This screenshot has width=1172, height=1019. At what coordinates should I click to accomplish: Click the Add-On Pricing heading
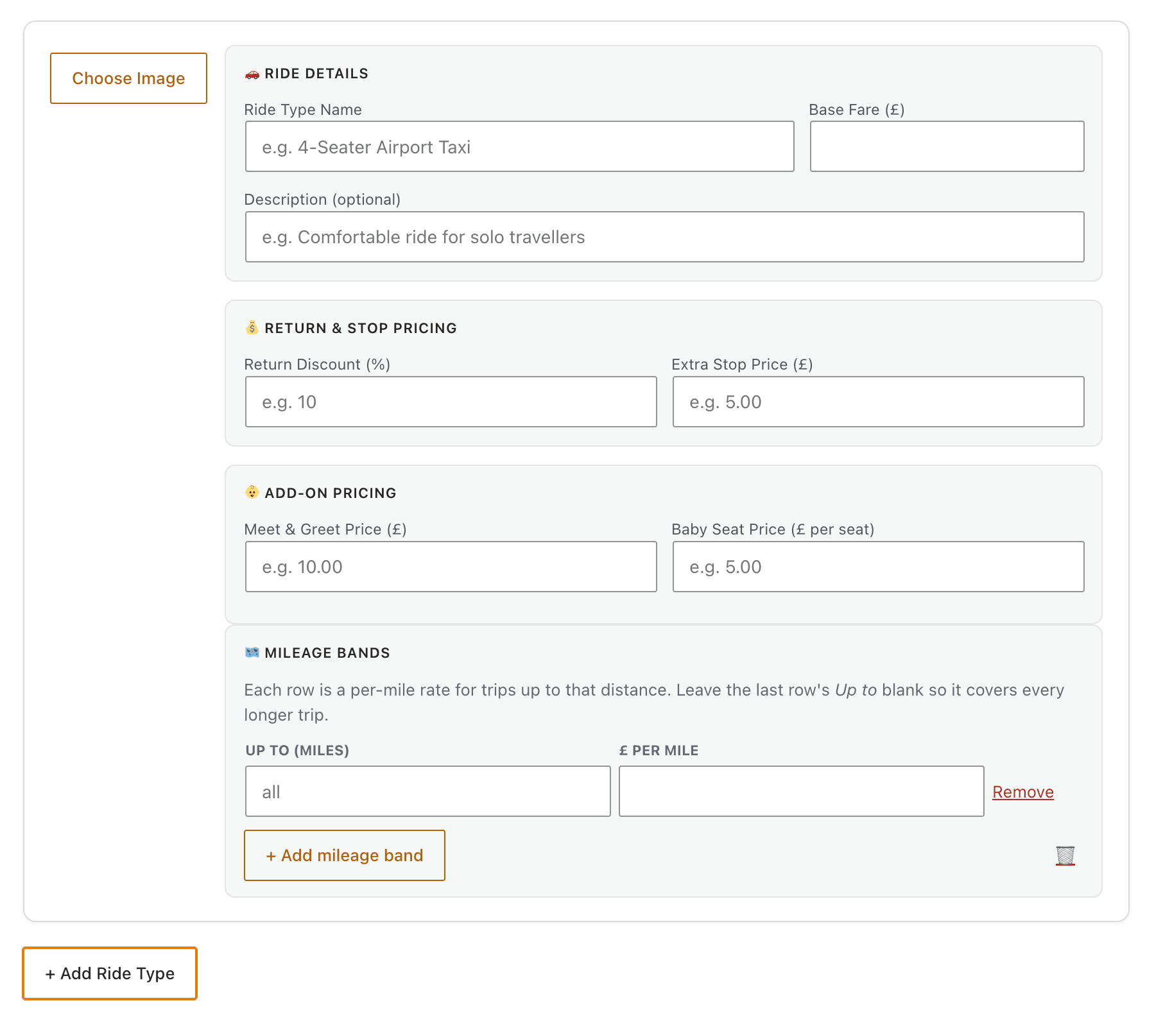(331, 493)
